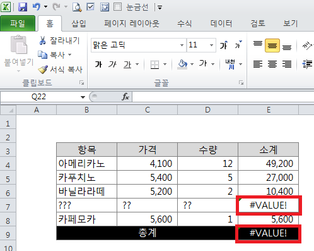Select cell containing 아메리카노

[86, 164]
